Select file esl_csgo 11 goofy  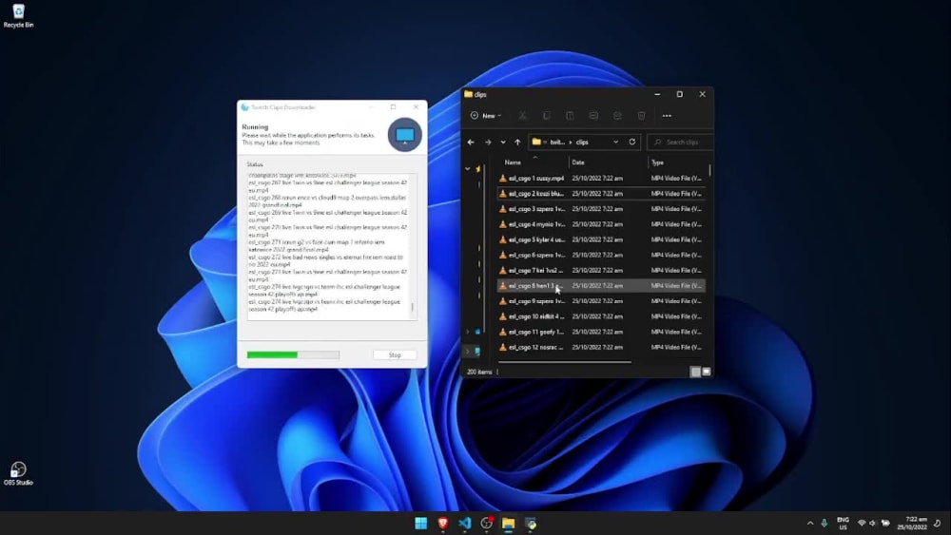pos(601,332)
